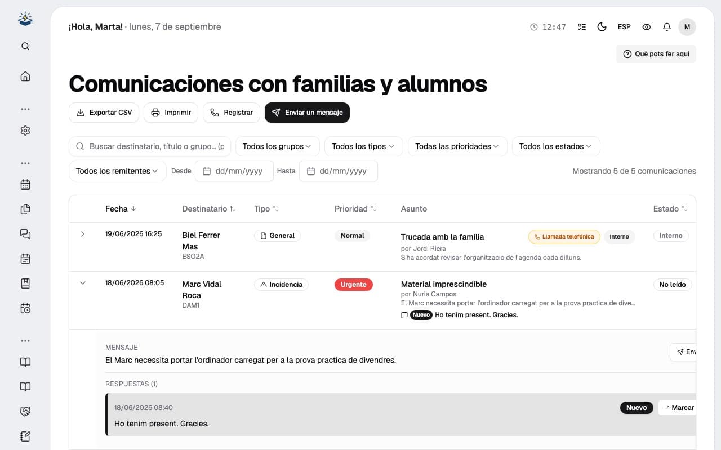
Task: Open Todas las prioridades dropdown
Action: tap(457, 146)
